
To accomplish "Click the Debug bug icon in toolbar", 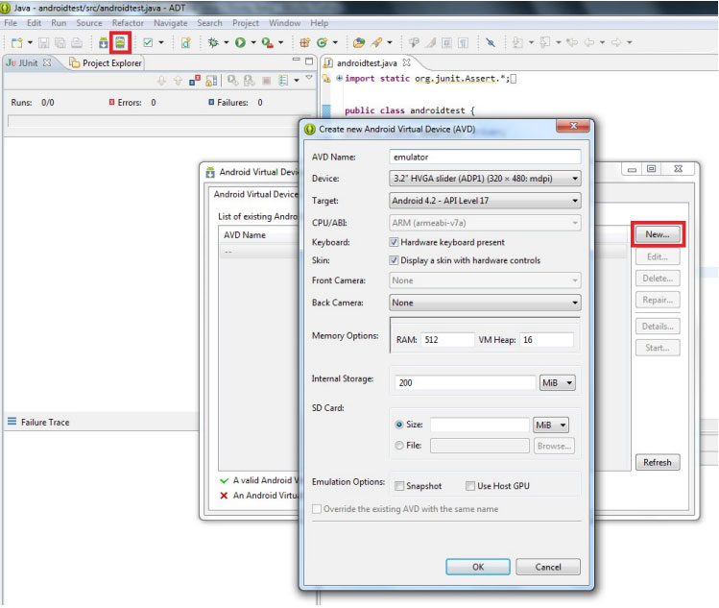I will click(x=213, y=42).
